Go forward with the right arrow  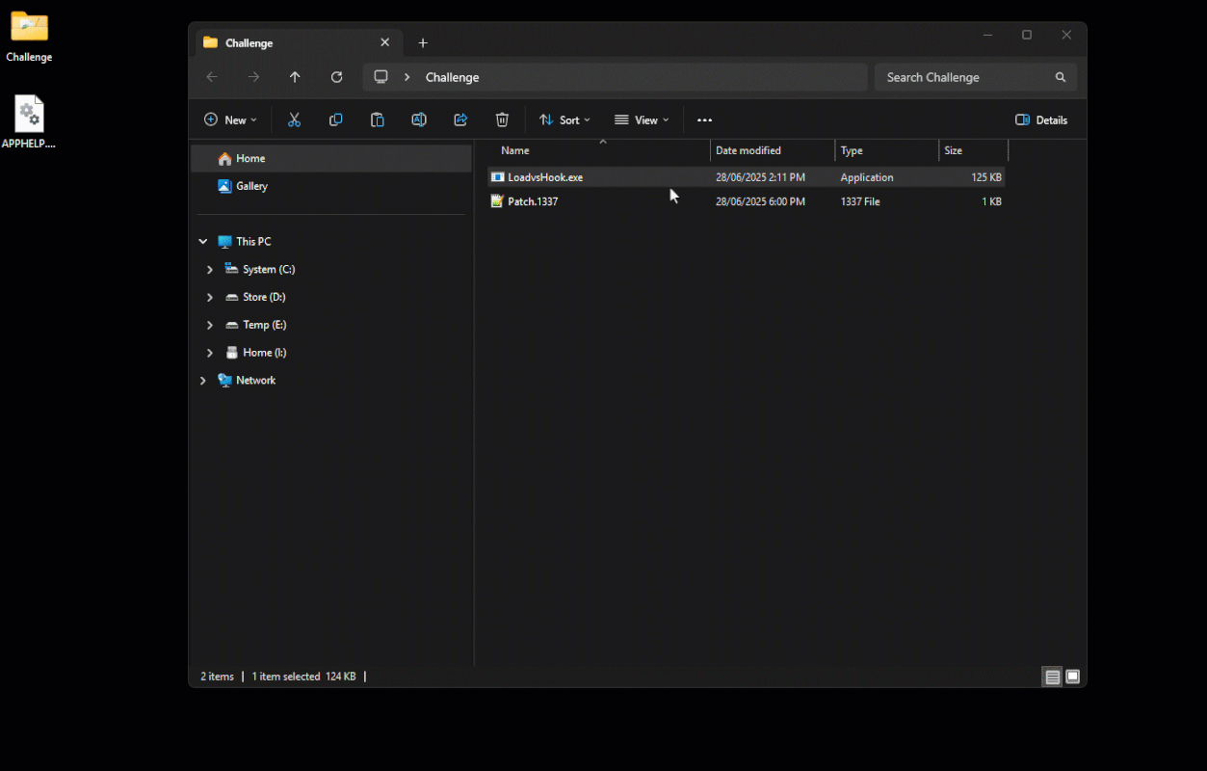(253, 77)
